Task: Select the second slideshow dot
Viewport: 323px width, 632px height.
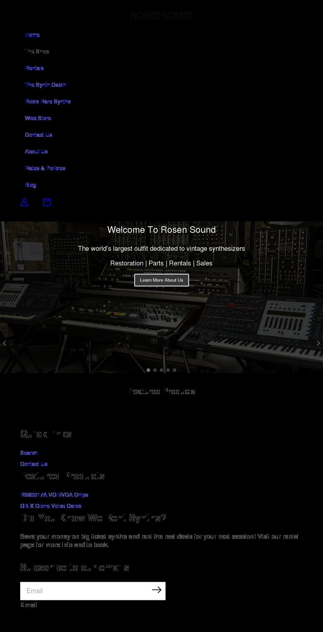Action: (x=155, y=370)
